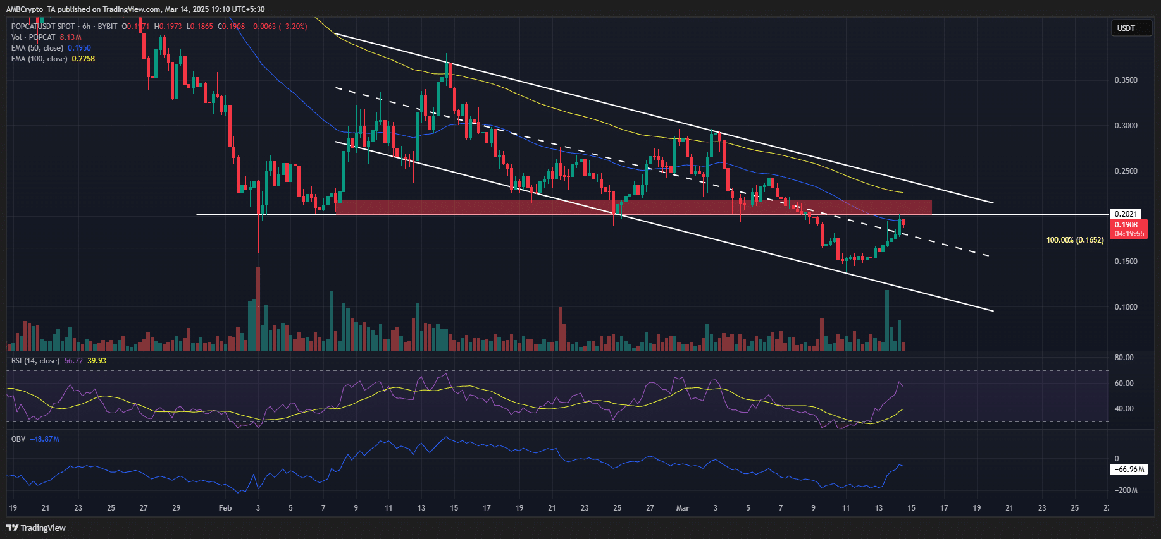Select the EMA (100, close) legend

(x=39, y=59)
